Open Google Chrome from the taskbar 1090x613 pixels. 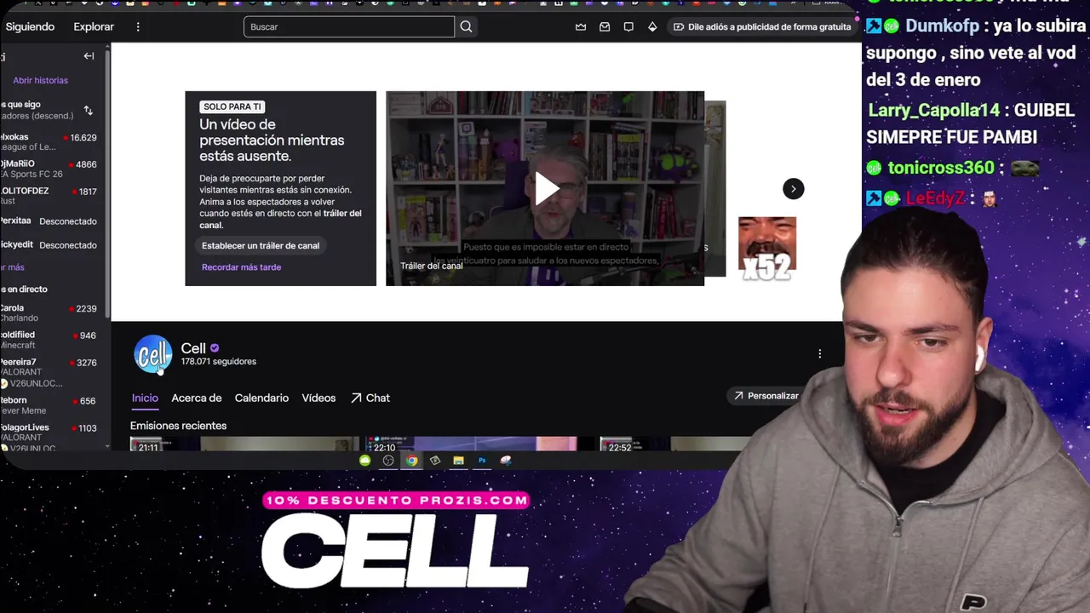point(412,461)
